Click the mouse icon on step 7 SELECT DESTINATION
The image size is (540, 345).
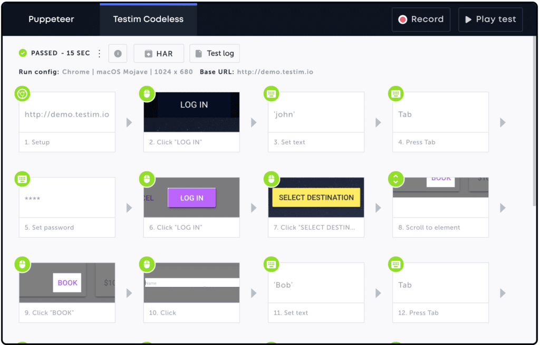(x=272, y=179)
